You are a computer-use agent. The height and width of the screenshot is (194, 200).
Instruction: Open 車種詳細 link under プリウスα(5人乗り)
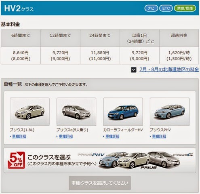click(x=66, y=136)
